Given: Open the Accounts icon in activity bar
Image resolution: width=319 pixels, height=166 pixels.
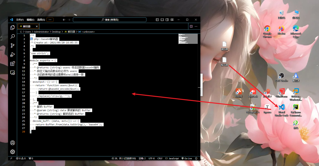Looking at the screenshot, I should tap(12, 143).
